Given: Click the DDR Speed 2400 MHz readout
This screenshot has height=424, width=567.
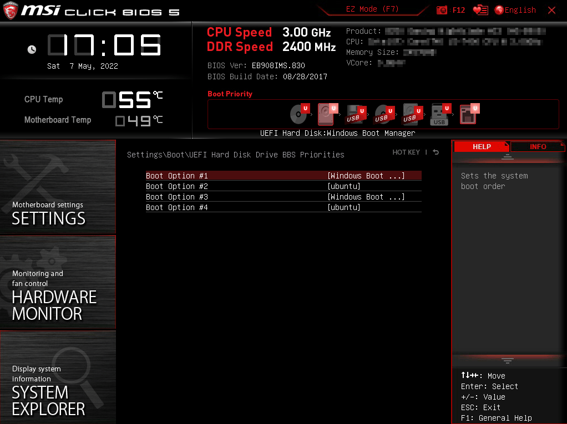Looking at the screenshot, I should pyautogui.click(x=271, y=47).
